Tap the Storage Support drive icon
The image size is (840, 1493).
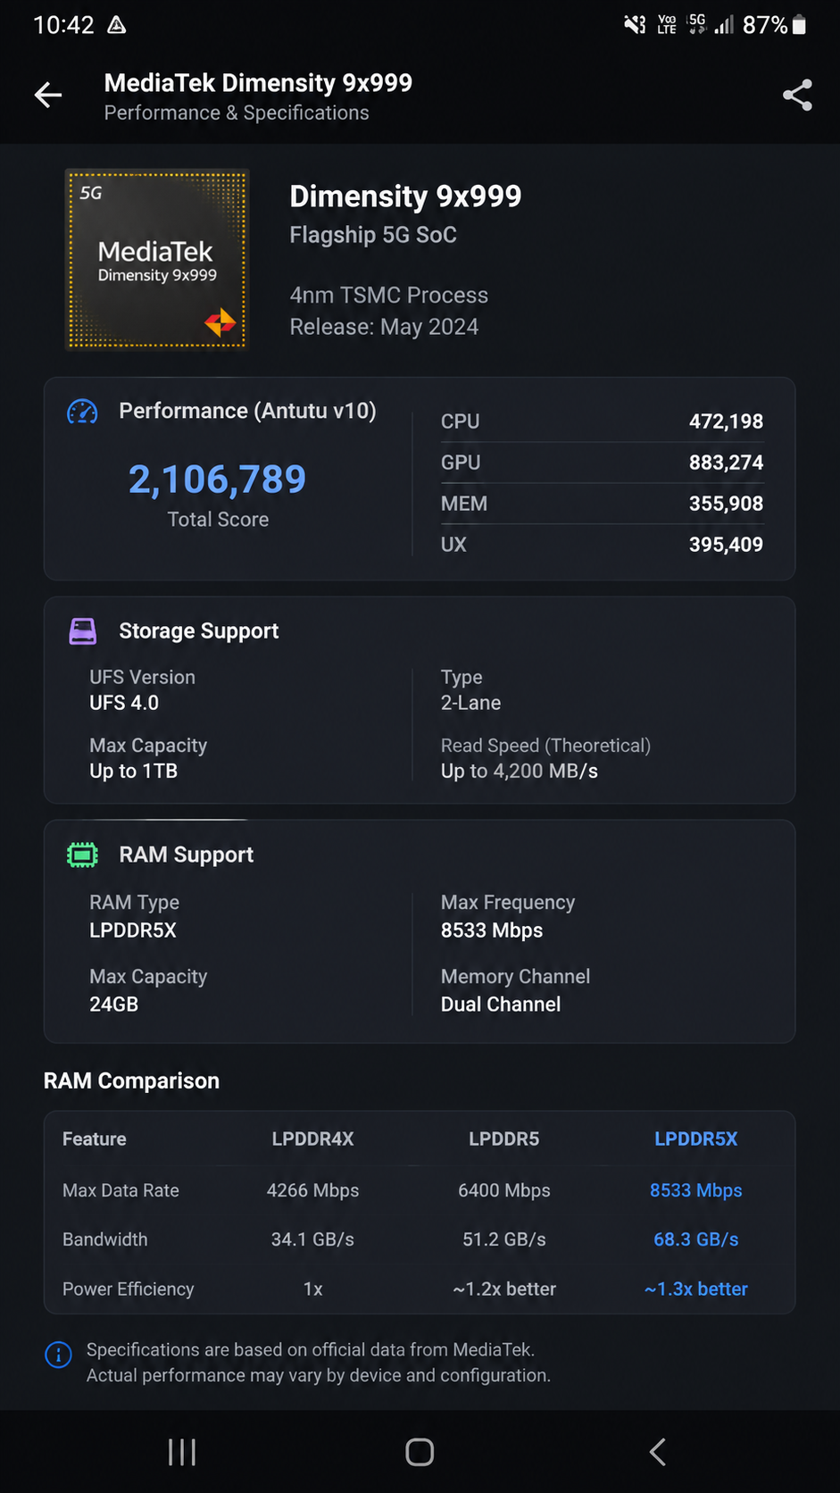[82, 631]
